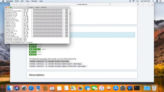Open iBooks from the Dock

pos(109,88)
